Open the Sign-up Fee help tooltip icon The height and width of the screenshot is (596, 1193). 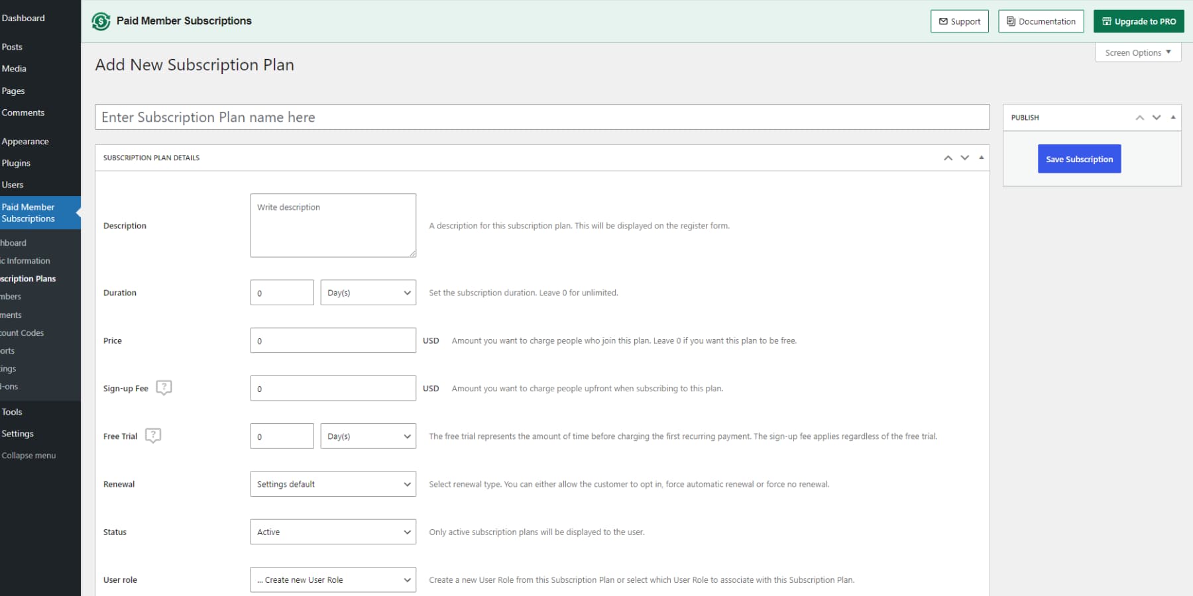[x=164, y=387]
